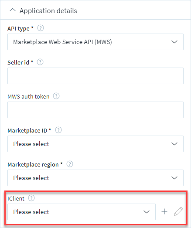Show Marketplace region help tooltip

click(x=70, y=164)
